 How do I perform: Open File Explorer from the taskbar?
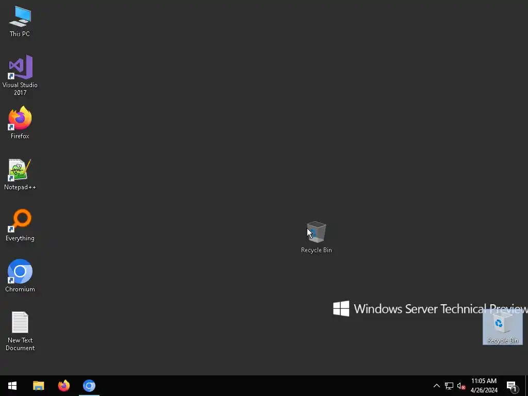tap(38, 386)
